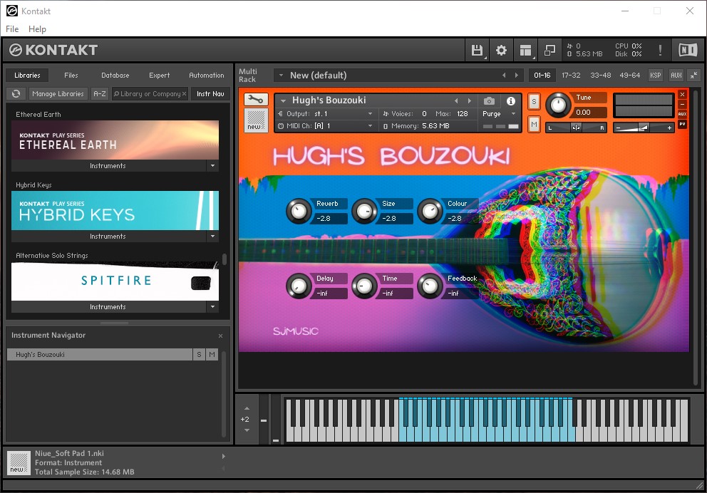Show instrument info with the i icon
707x493 pixels.
tap(511, 101)
